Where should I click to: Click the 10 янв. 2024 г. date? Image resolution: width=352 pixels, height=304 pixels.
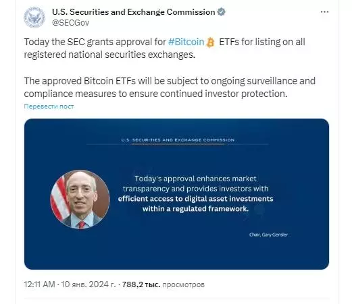coord(88,284)
